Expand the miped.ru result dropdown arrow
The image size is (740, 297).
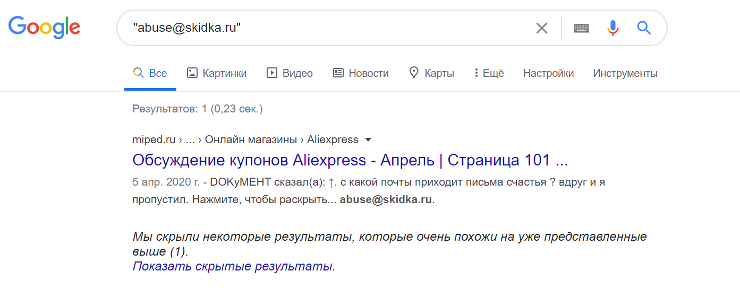pyautogui.click(x=368, y=141)
